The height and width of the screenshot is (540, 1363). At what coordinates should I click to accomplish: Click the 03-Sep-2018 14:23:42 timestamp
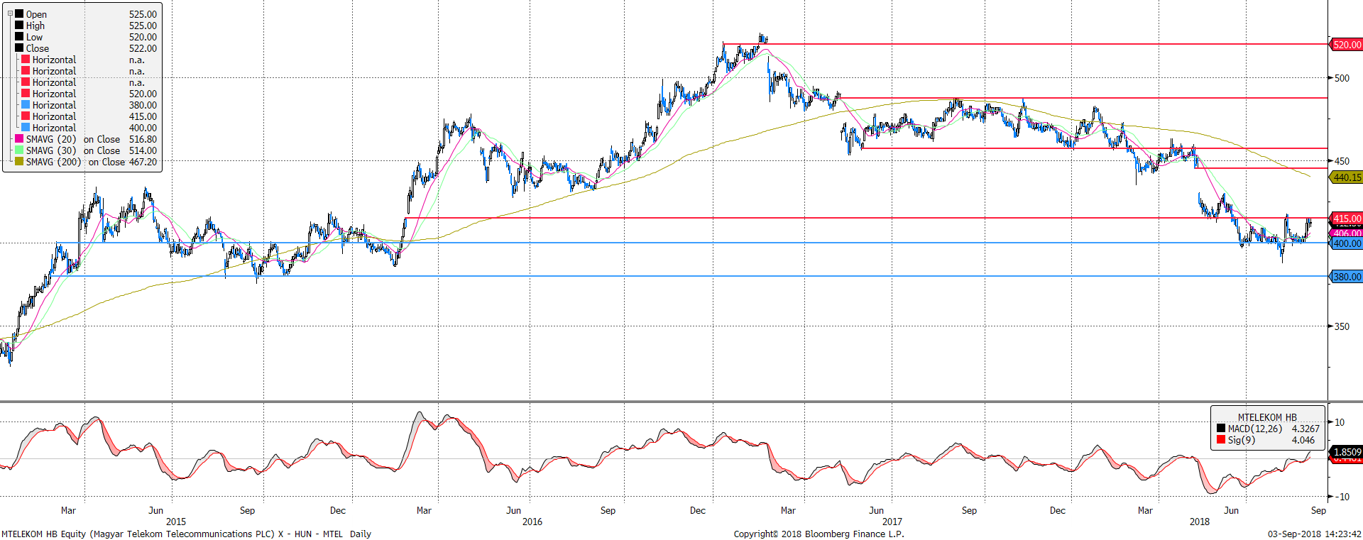1315,534
